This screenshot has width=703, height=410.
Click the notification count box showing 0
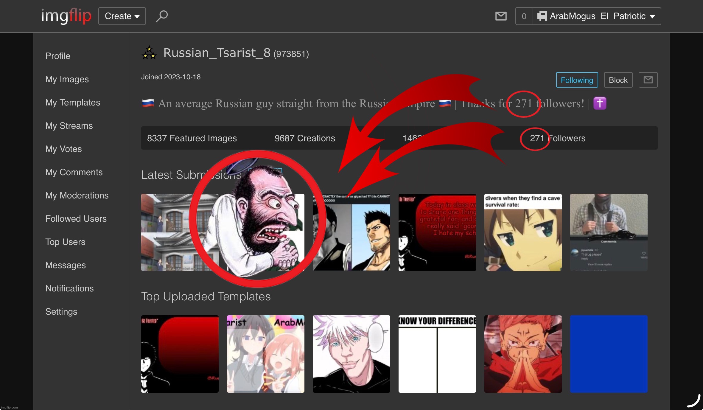524,16
